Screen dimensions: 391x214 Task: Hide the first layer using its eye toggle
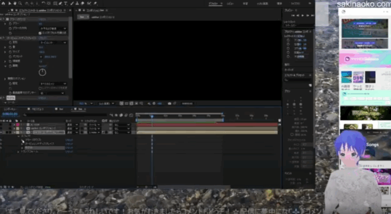tap(2, 124)
